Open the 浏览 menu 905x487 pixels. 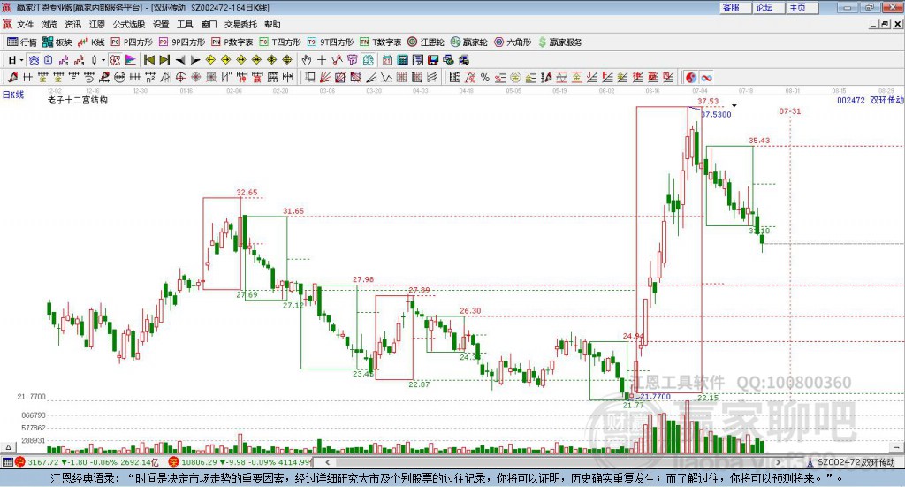(49, 24)
